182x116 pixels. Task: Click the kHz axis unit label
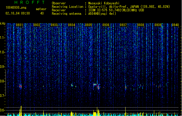point(3,23)
